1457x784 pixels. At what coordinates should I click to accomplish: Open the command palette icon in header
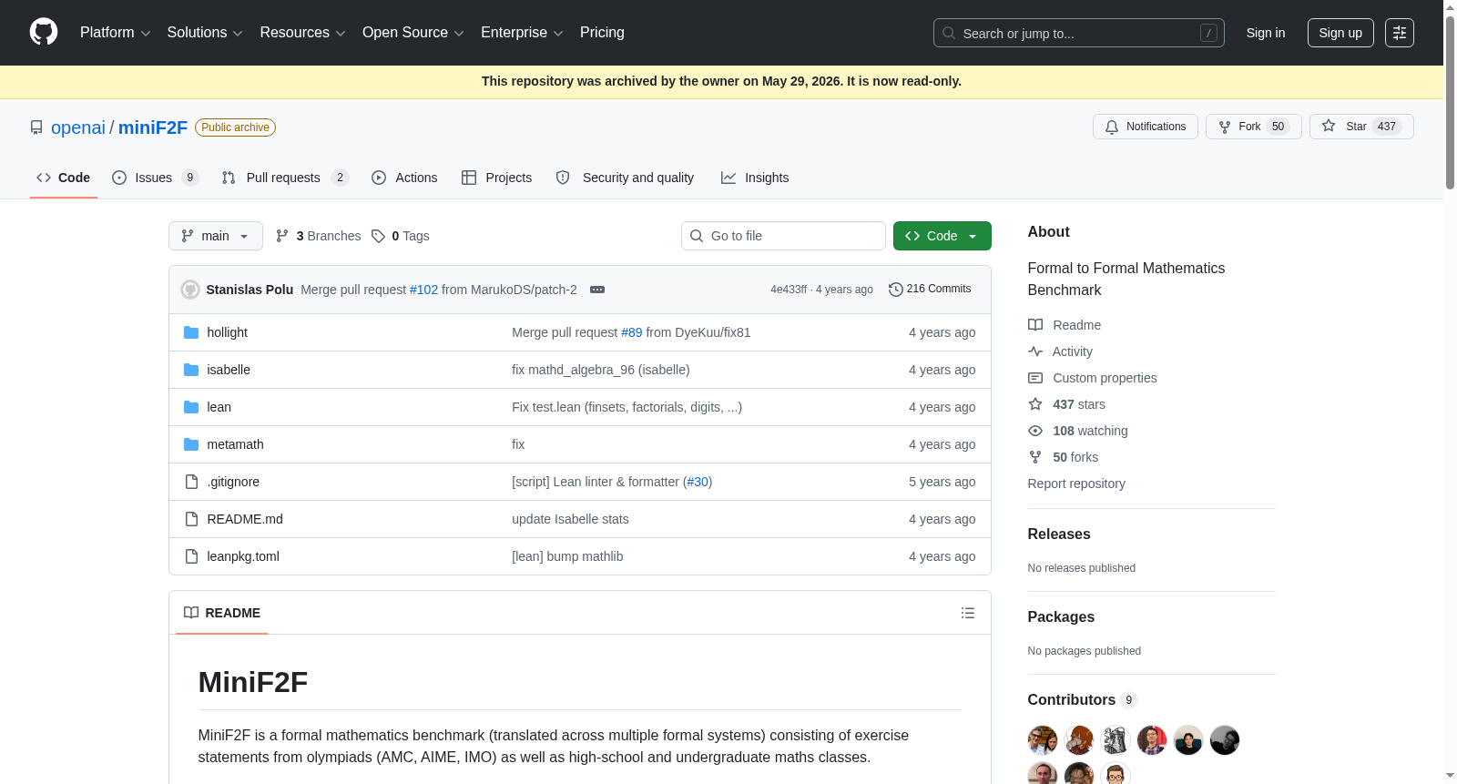tap(1400, 33)
